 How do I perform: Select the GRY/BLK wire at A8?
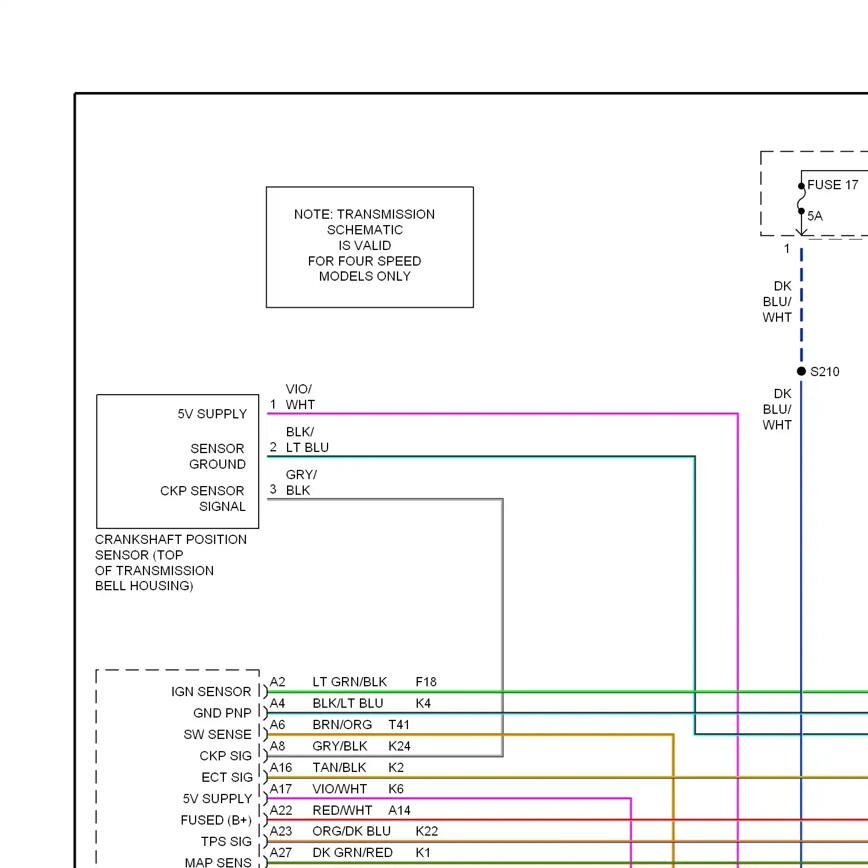[340, 746]
